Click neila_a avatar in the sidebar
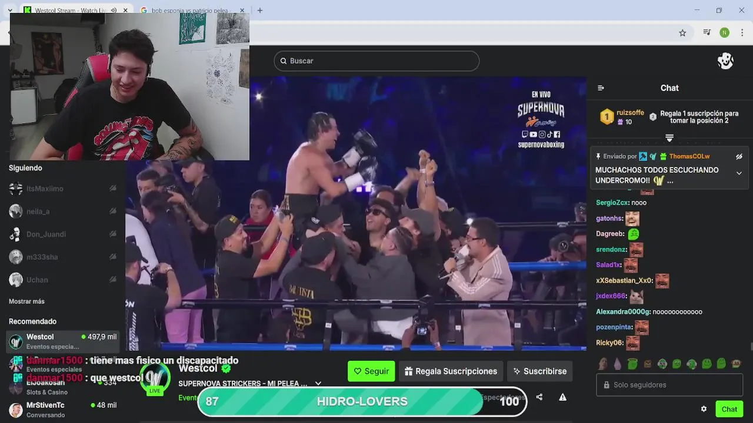Viewport: 753px width, 423px height. (16, 211)
